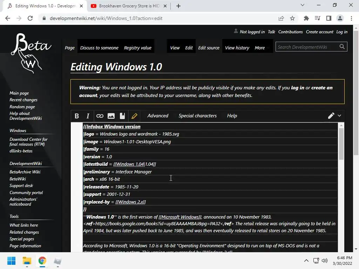Click the Talk link at top
The width and height of the screenshot is (359, 269).
coord(271,32)
